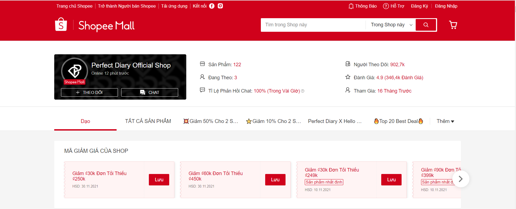Click the star icon beside Đánh Giá
Screen dimensions: 516x209
coord(348,77)
